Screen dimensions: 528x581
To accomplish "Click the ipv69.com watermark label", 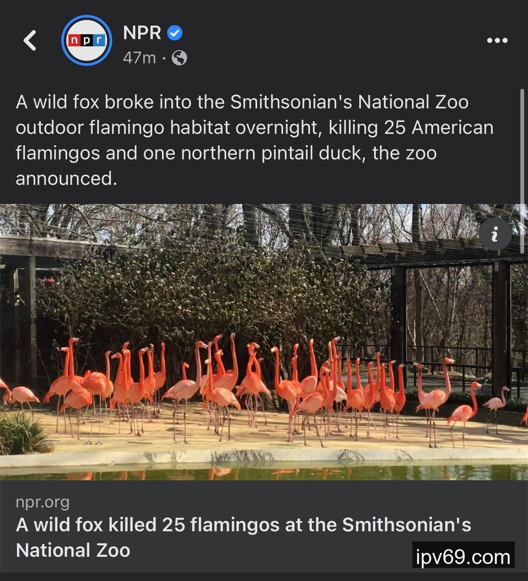I will click(x=463, y=555).
